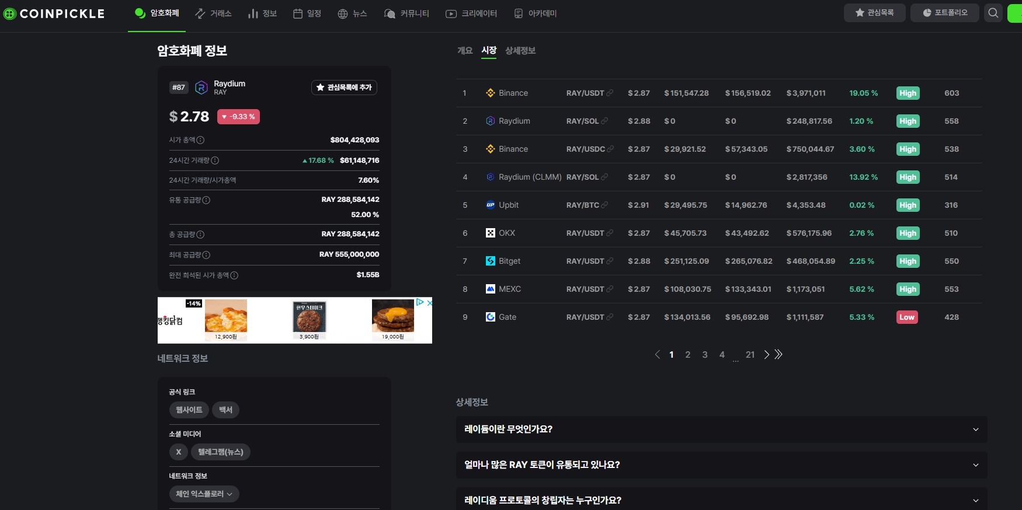This screenshot has width=1022, height=510.
Task: Go to page 2
Action: 688,354
